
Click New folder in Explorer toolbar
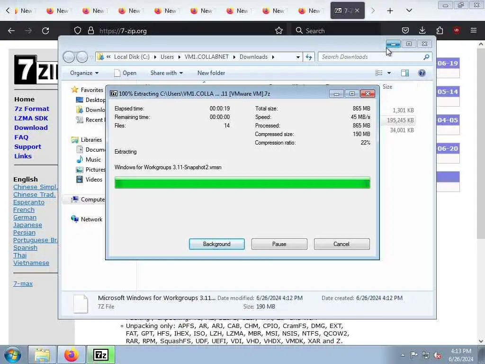tap(211, 73)
